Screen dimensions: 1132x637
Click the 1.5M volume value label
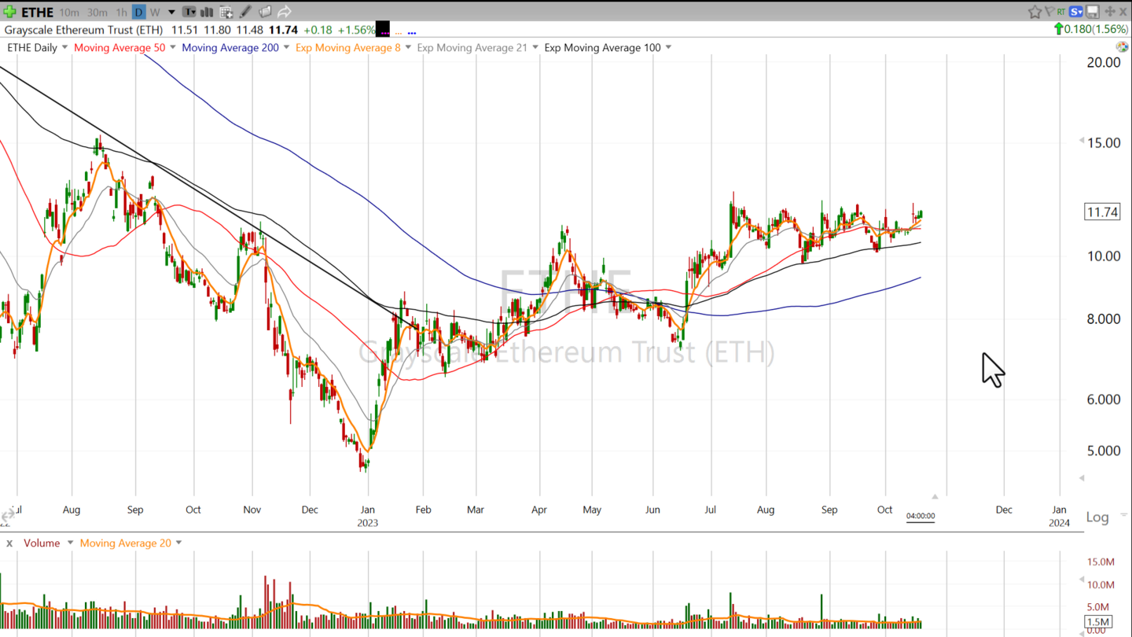[x=1097, y=622]
